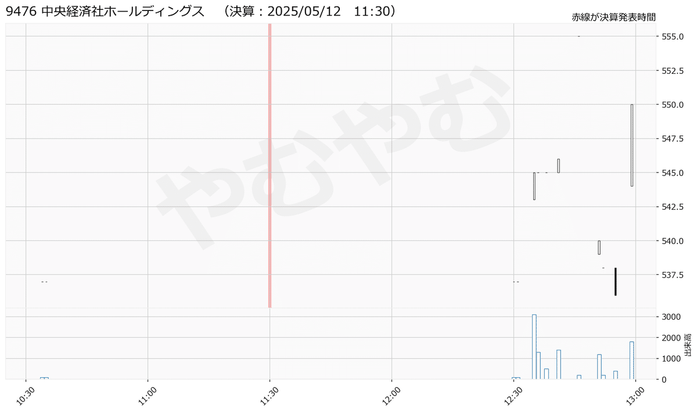Click the tallest white candlestick near 13:00
697x412 pixels.
[632, 145]
